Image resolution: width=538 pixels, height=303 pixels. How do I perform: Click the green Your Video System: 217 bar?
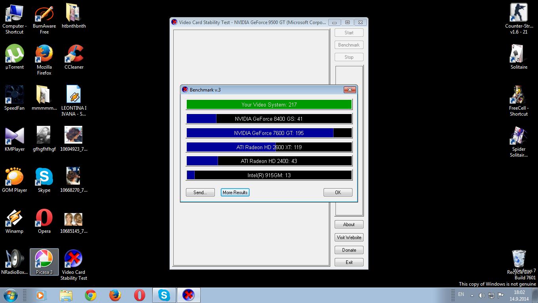pyautogui.click(x=269, y=105)
